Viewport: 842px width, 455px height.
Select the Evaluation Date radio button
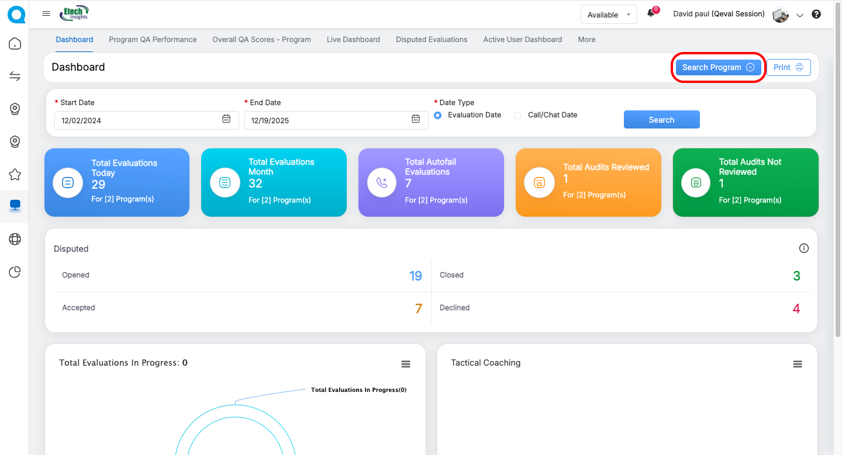pos(438,115)
